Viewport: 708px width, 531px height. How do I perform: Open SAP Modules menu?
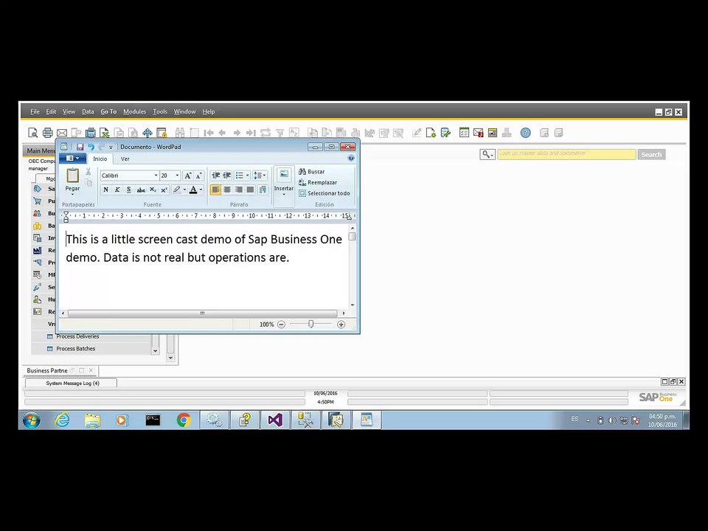[134, 111]
